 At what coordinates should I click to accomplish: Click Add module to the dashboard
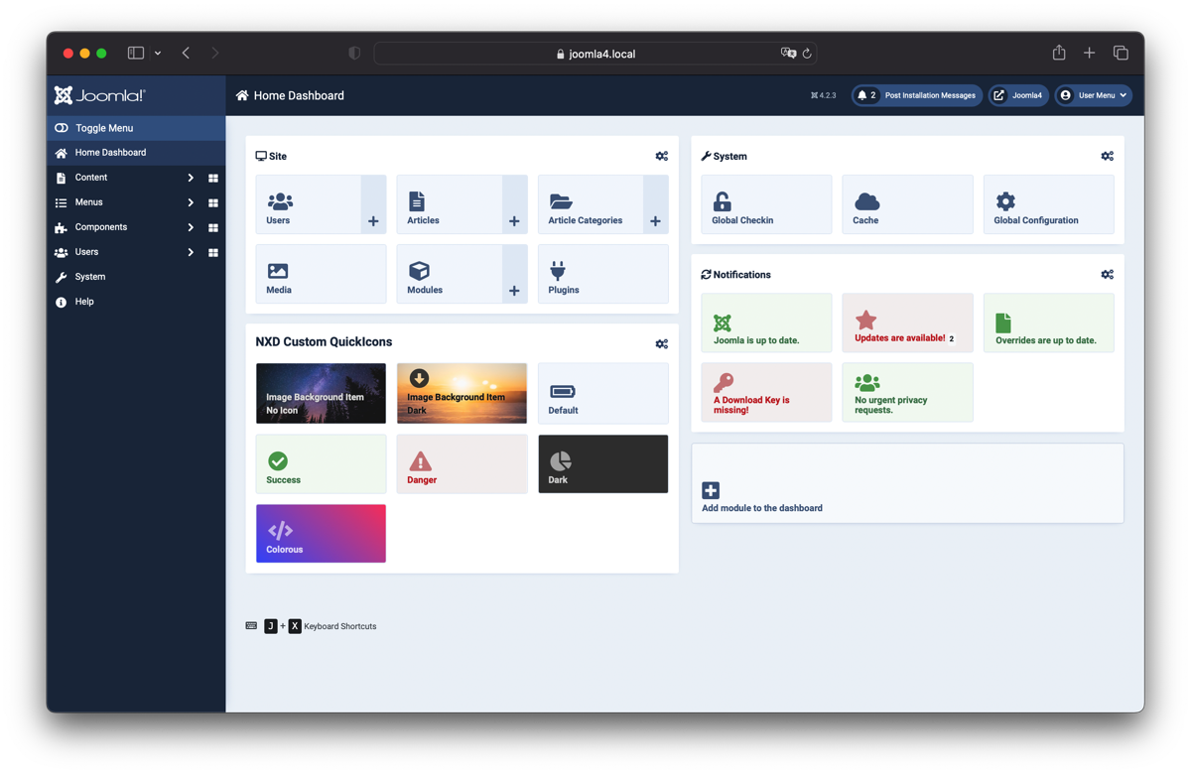[x=907, y=483]
